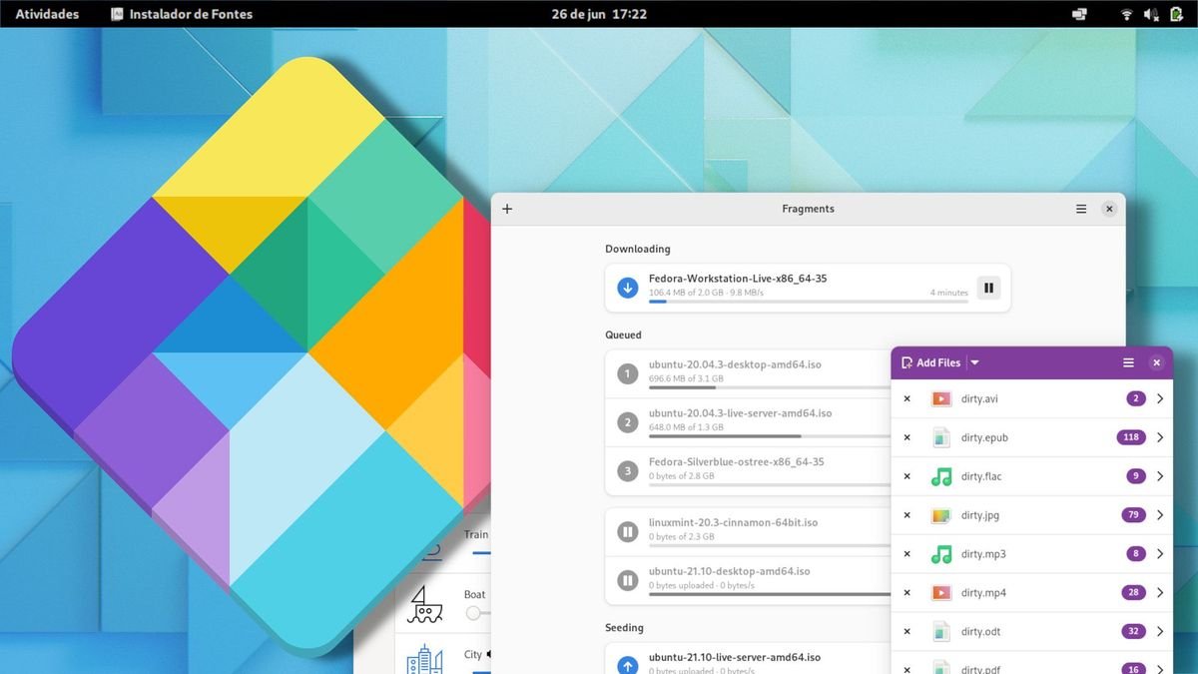Open the dropdown arrow beside Add Files

975,362
